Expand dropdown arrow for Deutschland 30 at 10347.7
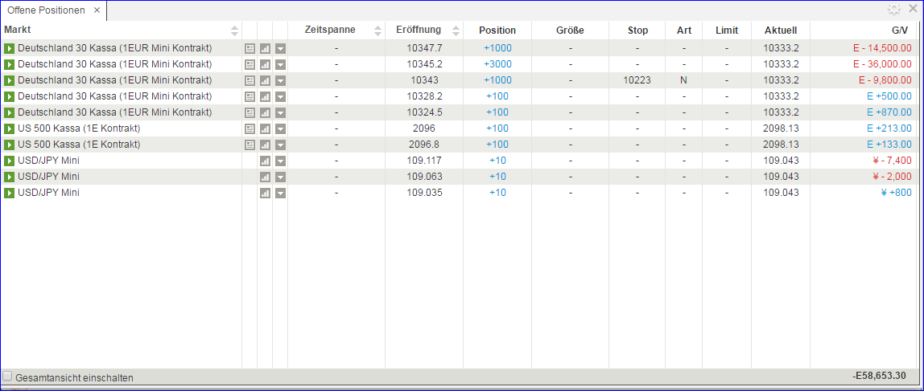The height and width of the screenshot is (391, 924). [280, 48]
